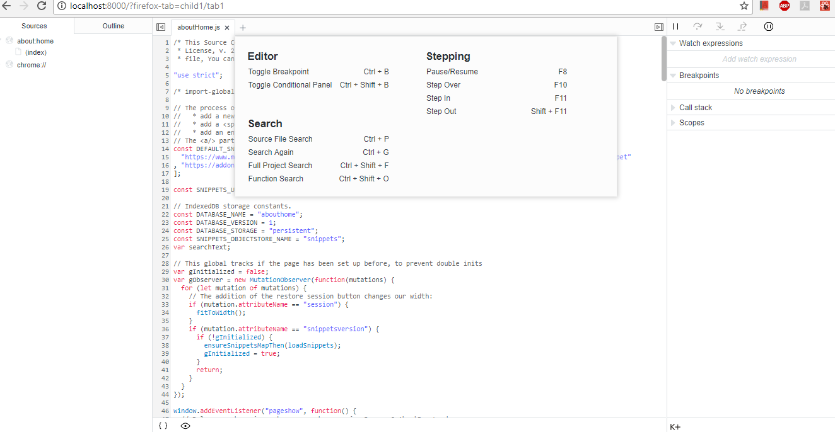The width and height of the screenshot is (835, 432).
Task: Reload the page with the refresh icon
Action: click(42, 6)
